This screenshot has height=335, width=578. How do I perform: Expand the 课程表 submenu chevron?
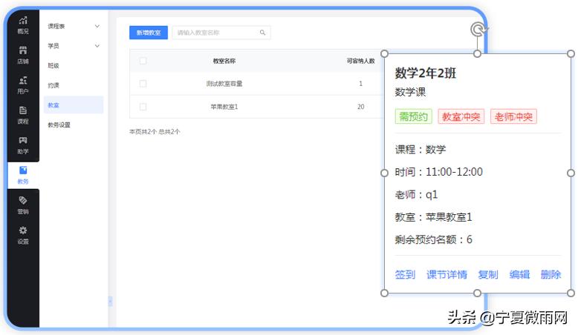pos(97,26)
